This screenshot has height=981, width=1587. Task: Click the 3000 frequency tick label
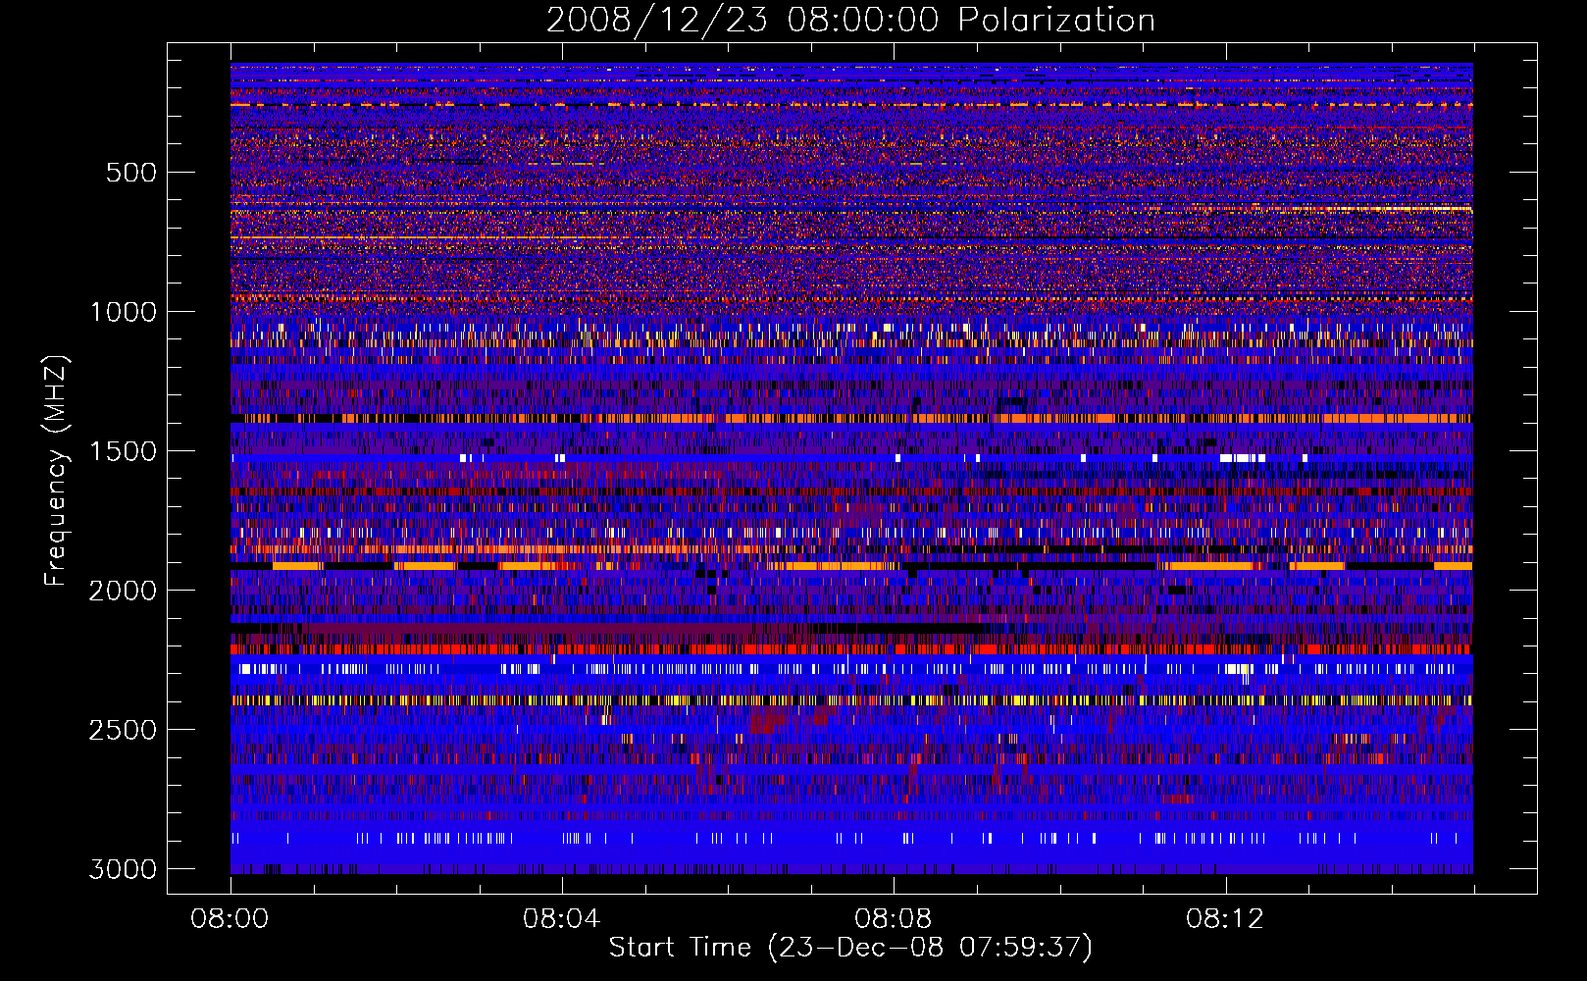click(x=123, y=869)
